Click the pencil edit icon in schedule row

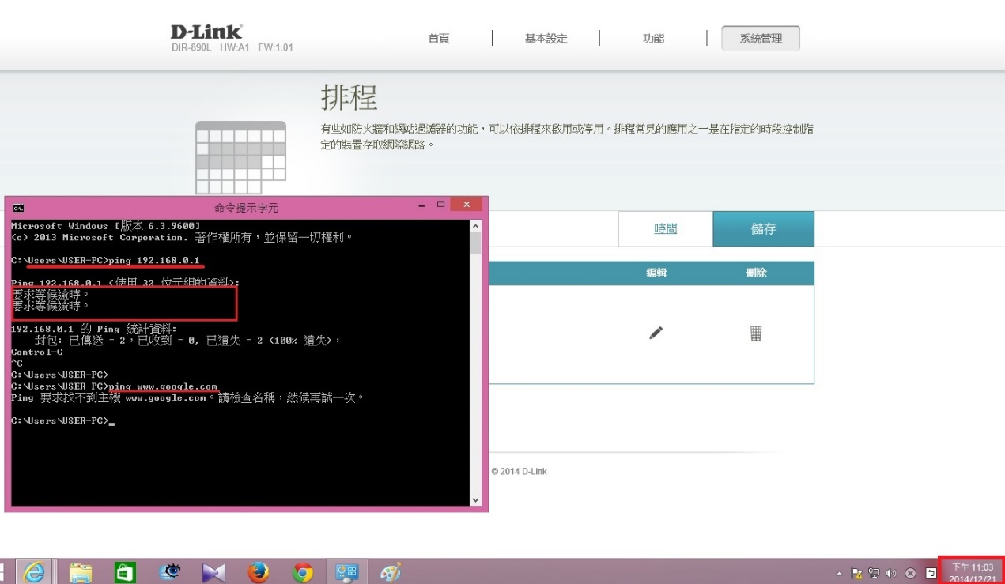[x=656, y=333]
